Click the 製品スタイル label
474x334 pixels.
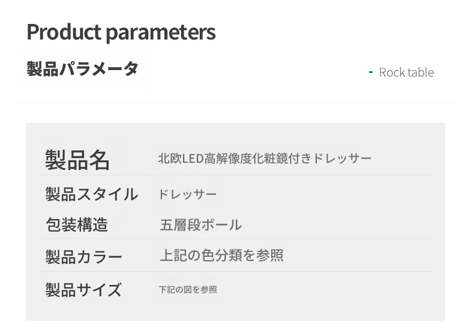pyautogui.click(x=91, y=194)
